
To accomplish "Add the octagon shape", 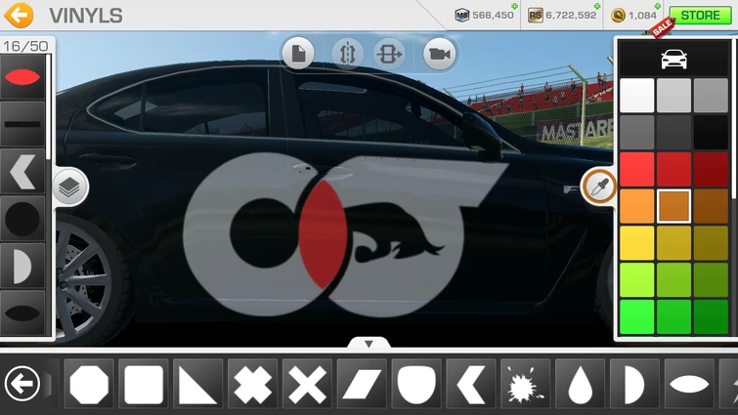I will point(89,384).
